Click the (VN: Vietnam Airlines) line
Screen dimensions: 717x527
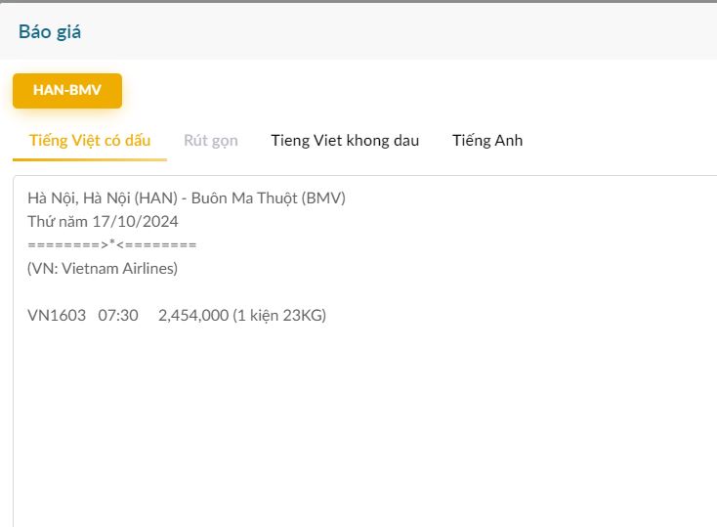pyautogui.click(x=103, y=268)
